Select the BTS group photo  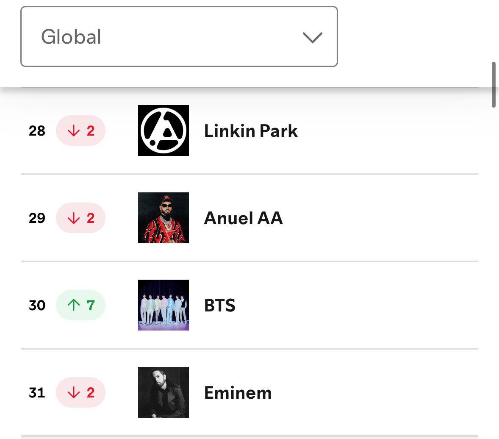pyautogui.click(x=163, y=305)
